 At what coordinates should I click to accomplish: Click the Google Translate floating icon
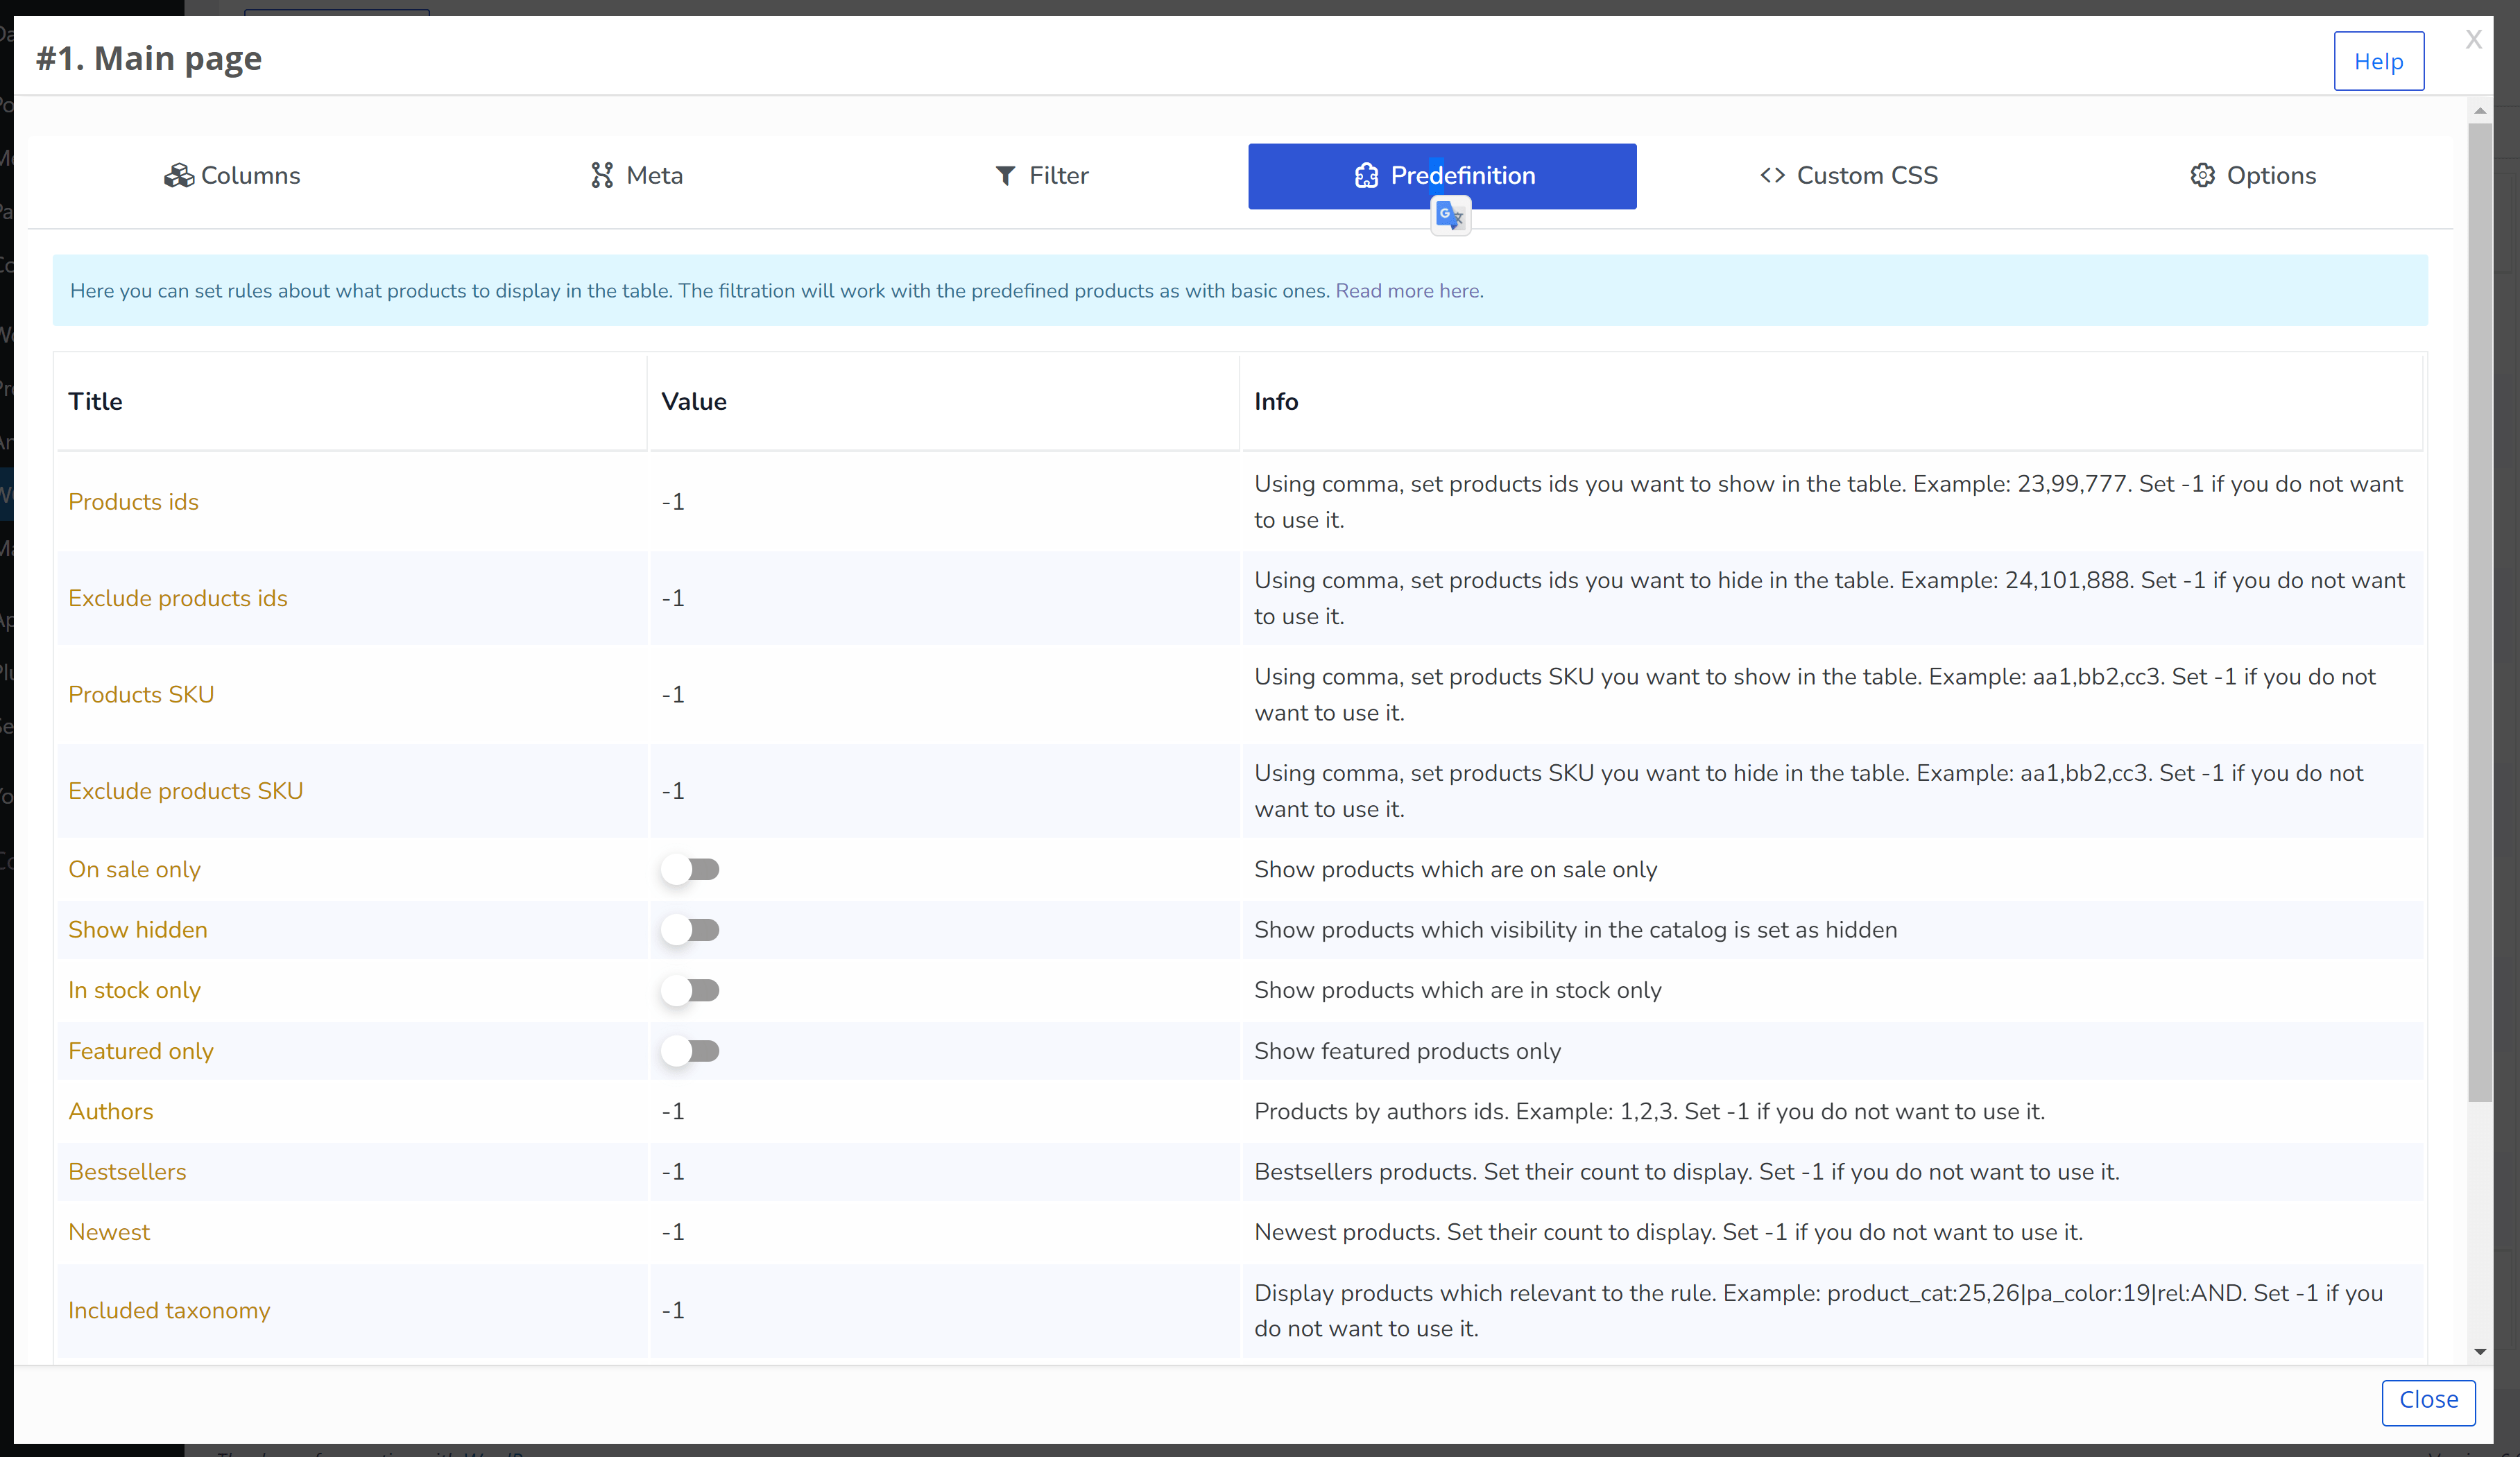[1450, 215]
